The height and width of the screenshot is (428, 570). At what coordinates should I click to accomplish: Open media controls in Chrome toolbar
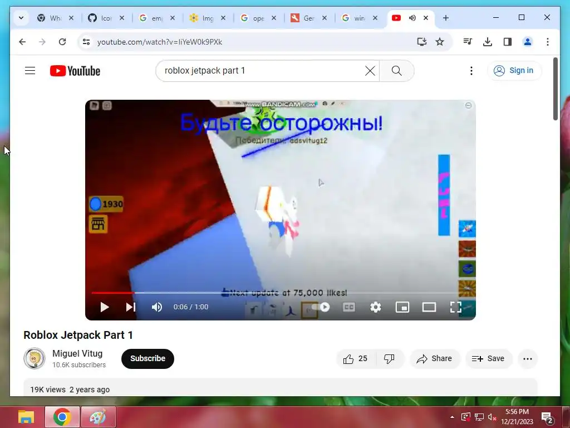point(468,42)
